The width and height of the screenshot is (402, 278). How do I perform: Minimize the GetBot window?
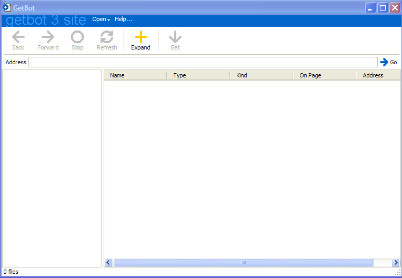click(x=370, y=8)
